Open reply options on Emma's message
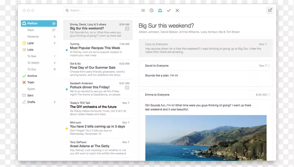This screenshot has width=294, height=167. pos(269,95)
